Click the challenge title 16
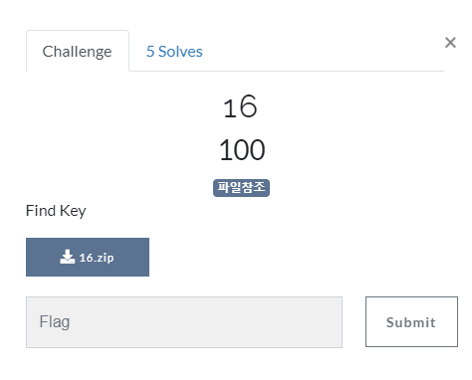 (x=240, y=106)
